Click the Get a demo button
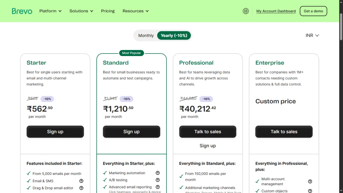 tap(314, 11)
